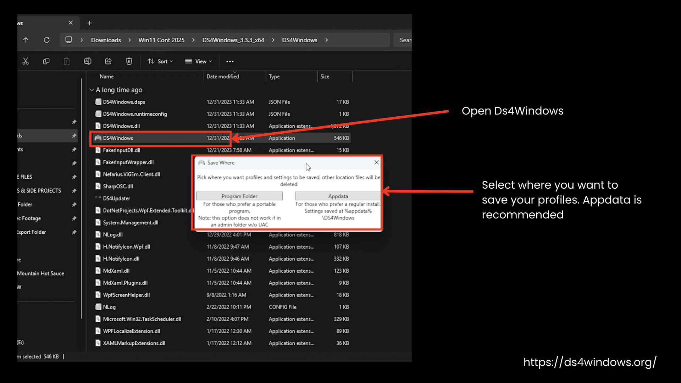
Task: Collapse the 'A long time ago' group
Action: coord(92,90)
